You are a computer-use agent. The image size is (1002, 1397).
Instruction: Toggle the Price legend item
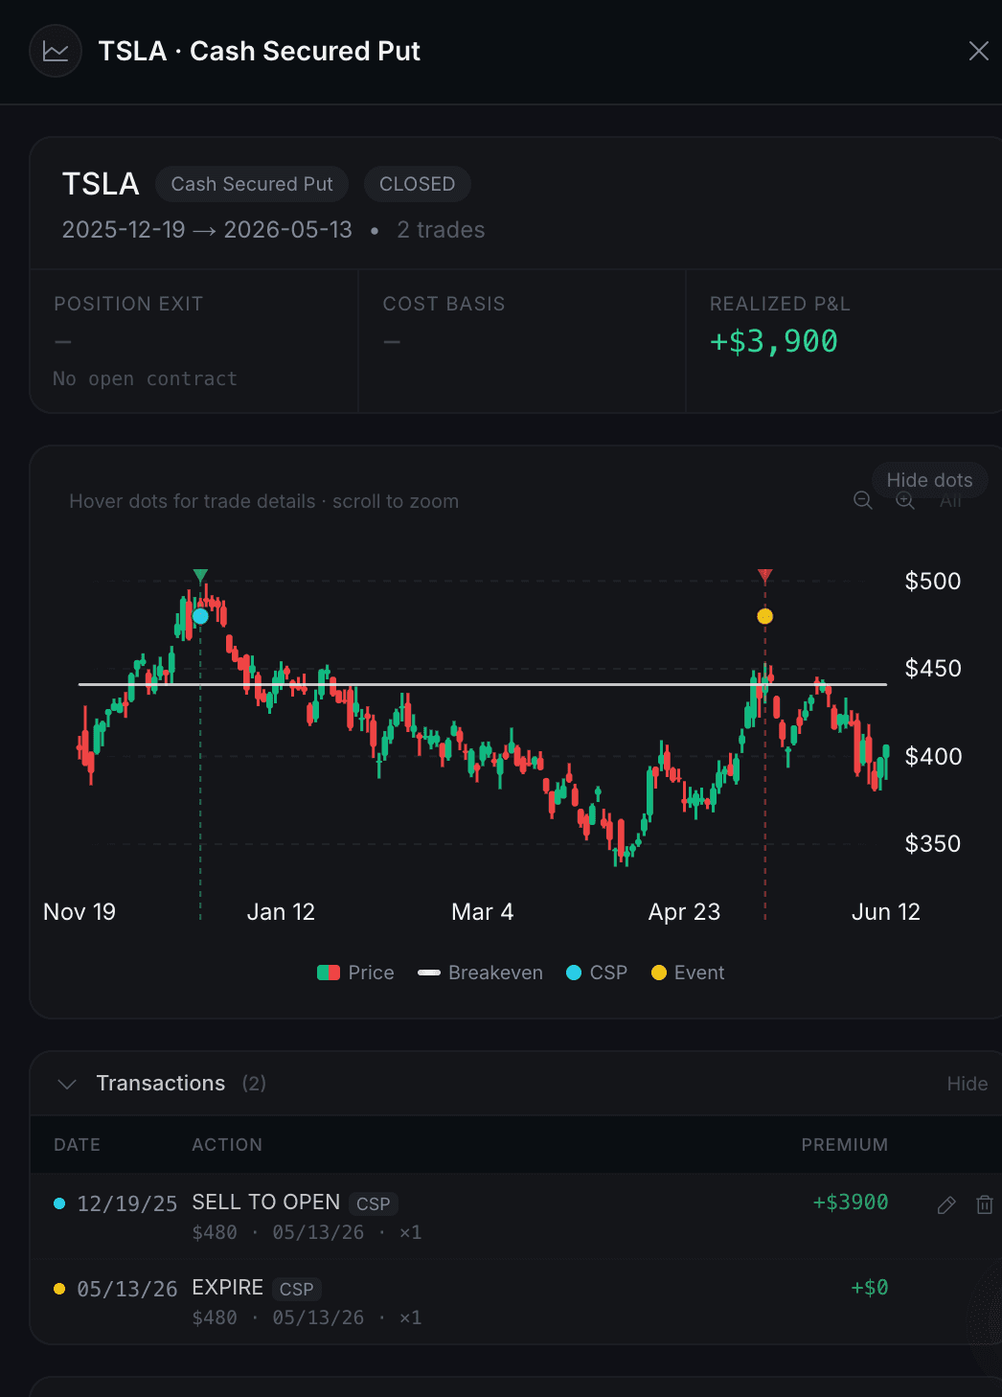coord(355,973)
